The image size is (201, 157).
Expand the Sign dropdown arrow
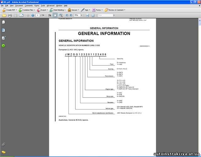point(90,10)
